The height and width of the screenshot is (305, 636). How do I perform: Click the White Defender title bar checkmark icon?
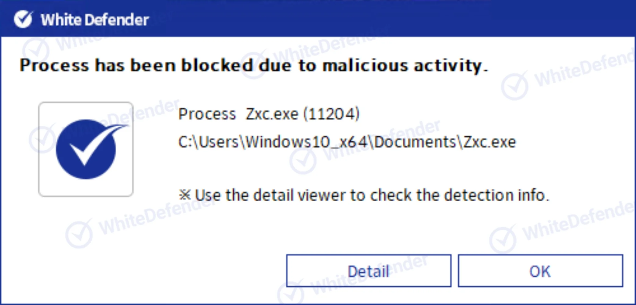tap(23, 19)
